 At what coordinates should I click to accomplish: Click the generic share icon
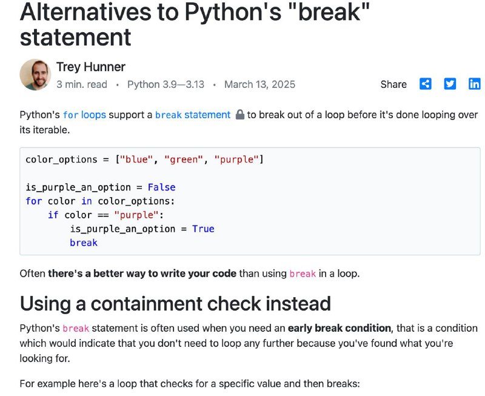[x=426, y=84]
